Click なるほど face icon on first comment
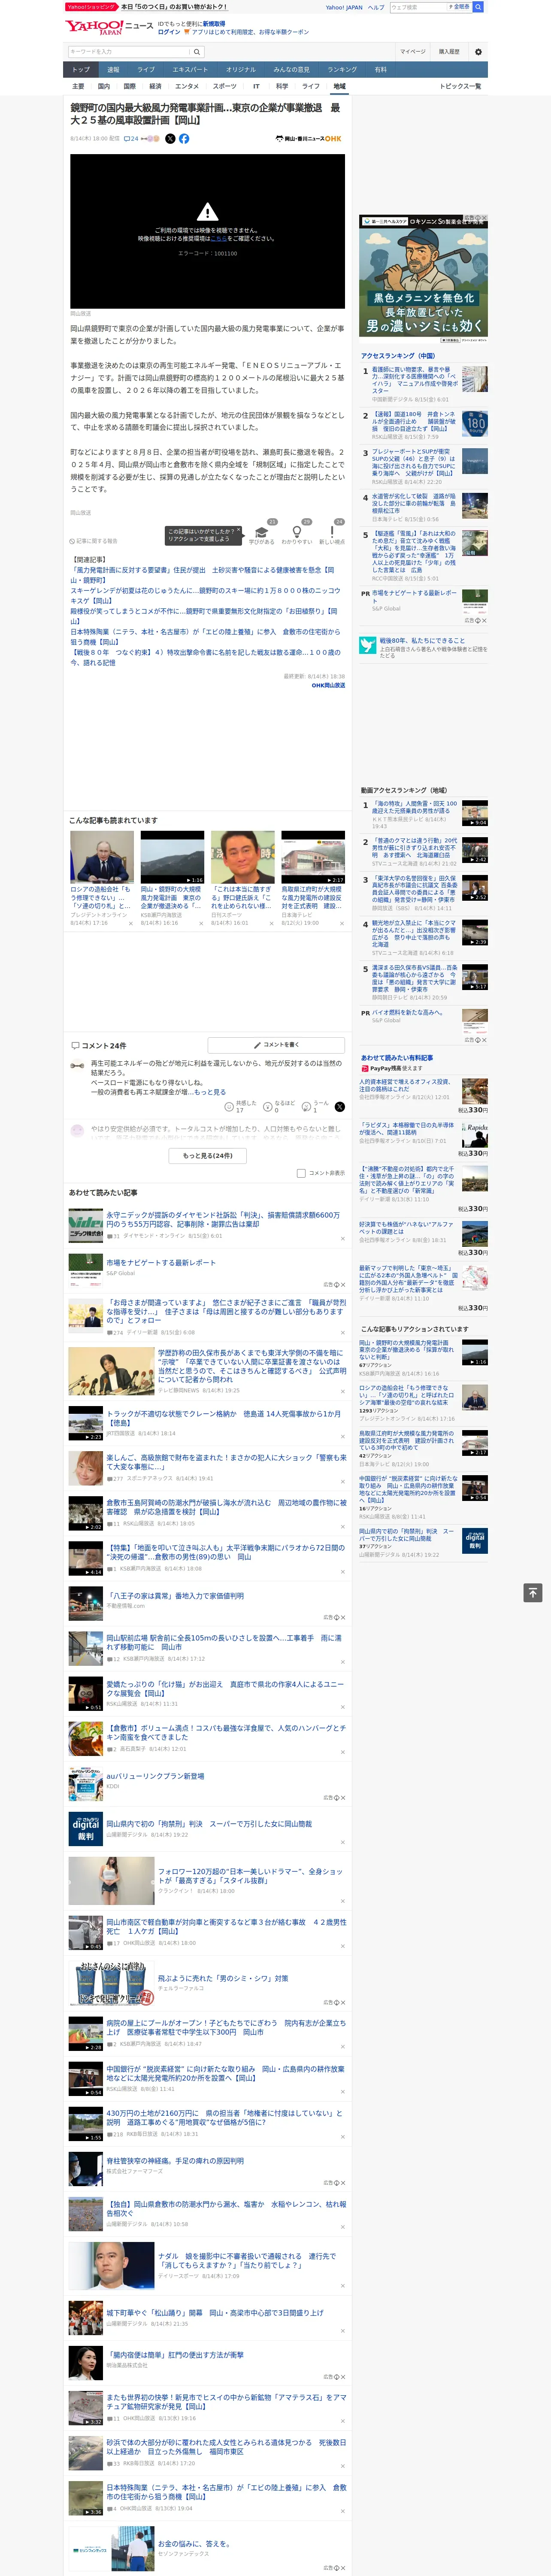 coord(268,1107)
